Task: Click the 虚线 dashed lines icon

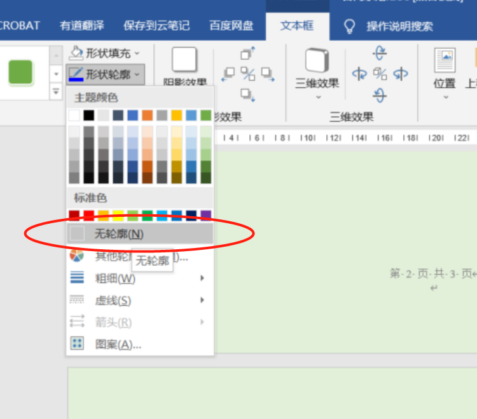Action: coord(77,299)
